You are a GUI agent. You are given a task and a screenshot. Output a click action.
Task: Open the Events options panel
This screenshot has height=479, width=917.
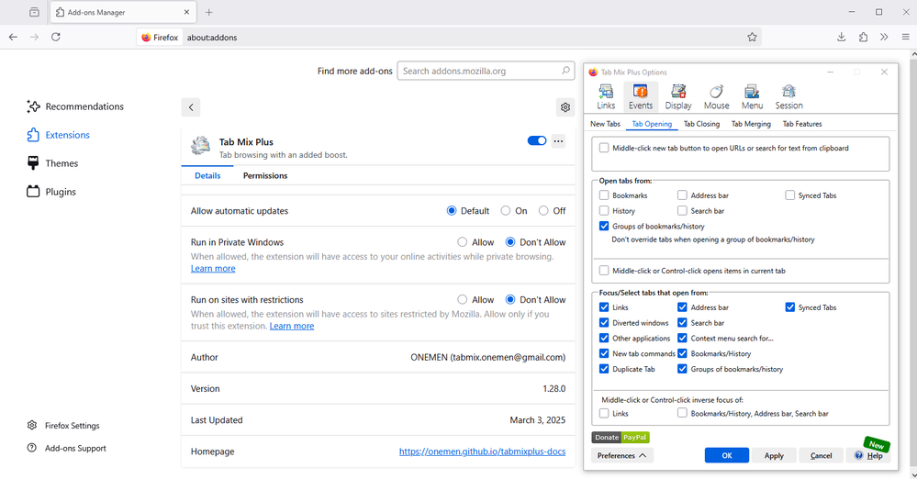[x=641, y=96]
